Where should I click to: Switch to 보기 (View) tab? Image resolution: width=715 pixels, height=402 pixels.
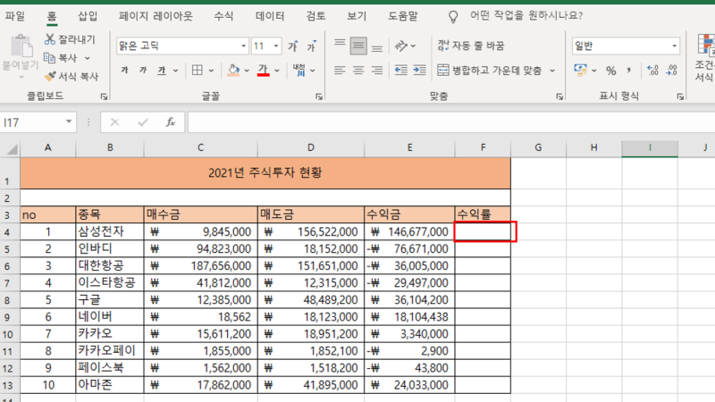357,16
